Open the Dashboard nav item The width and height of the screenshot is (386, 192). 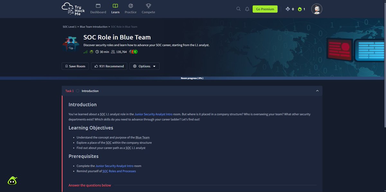point(98,9)
